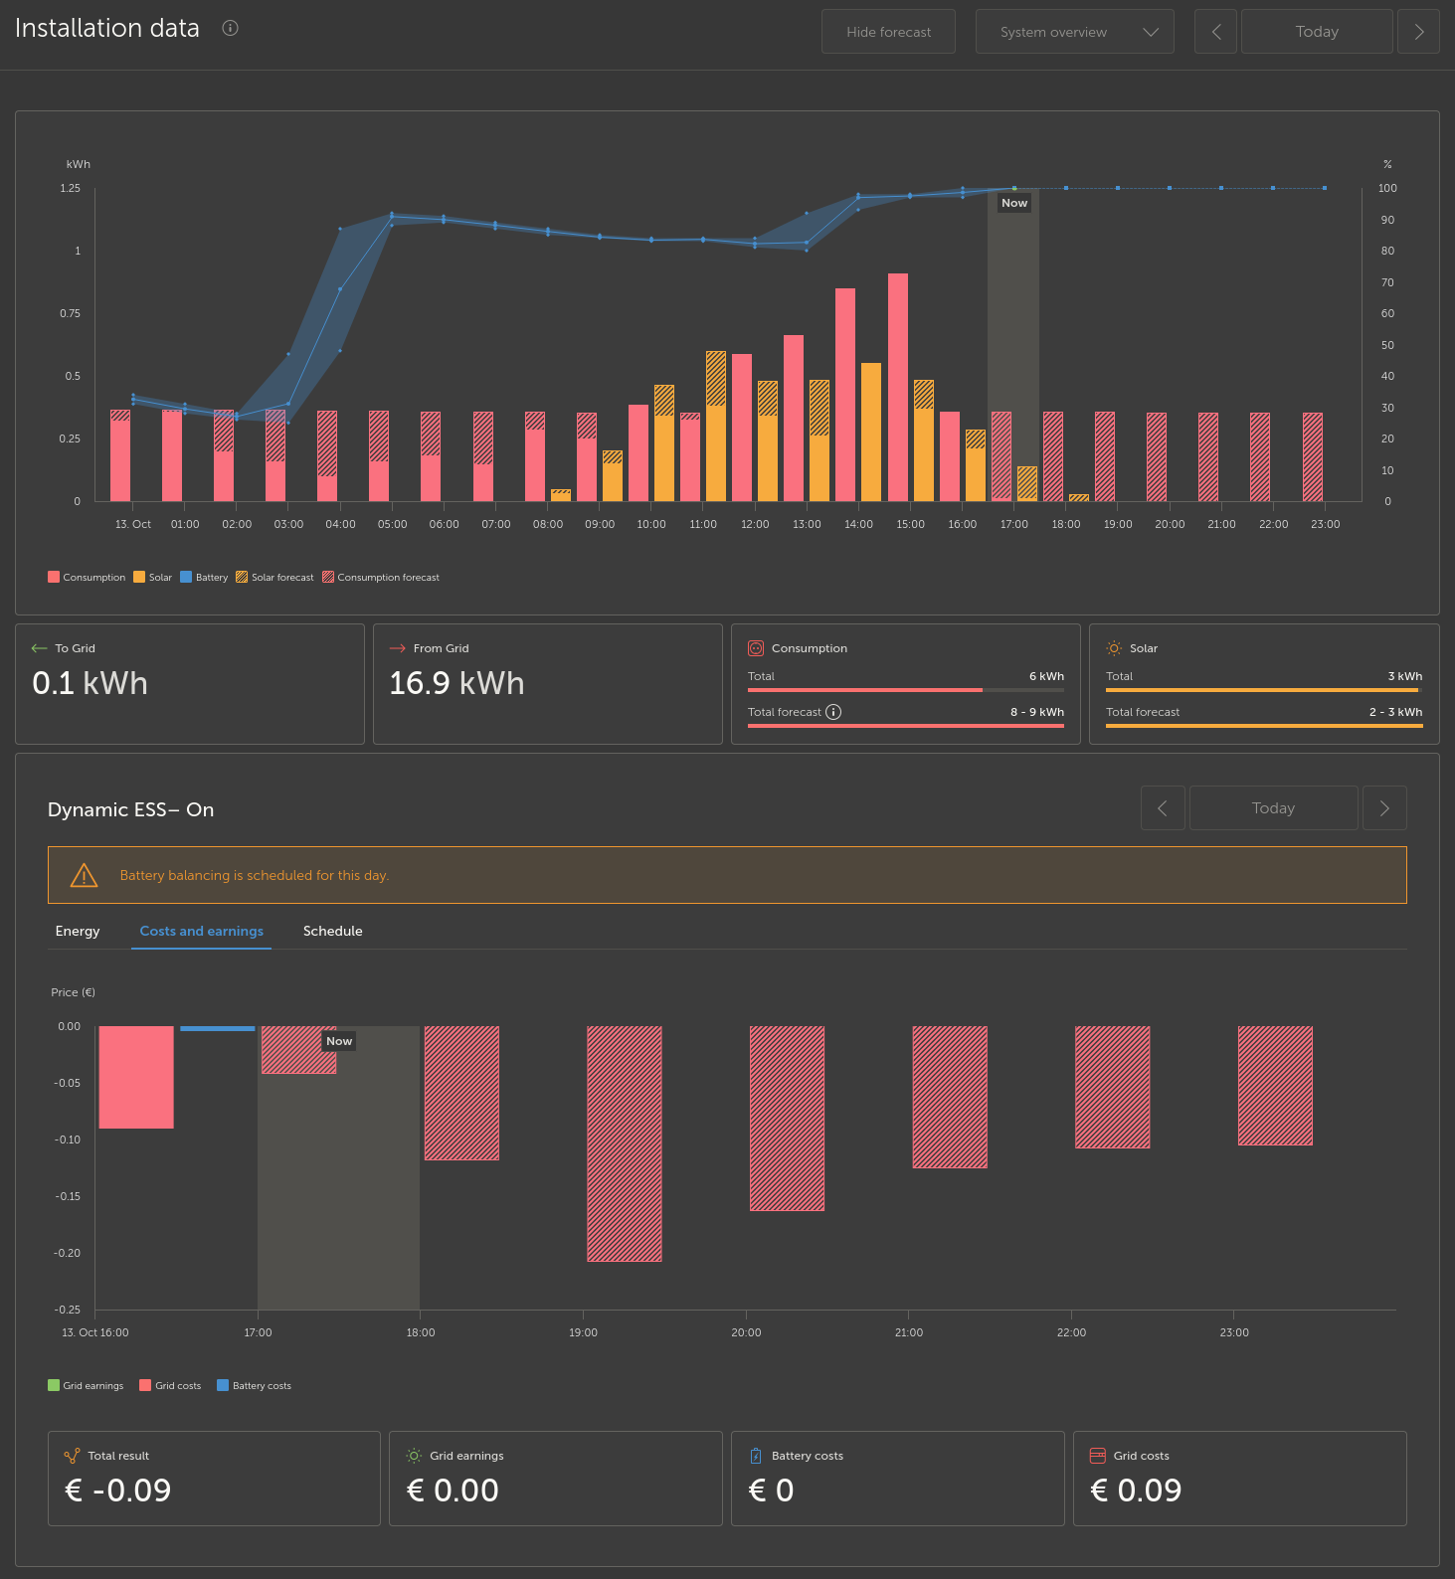The image size is (1455, 1579).
Task: Switch to the Schedule tab
Action: coord(333,932)
